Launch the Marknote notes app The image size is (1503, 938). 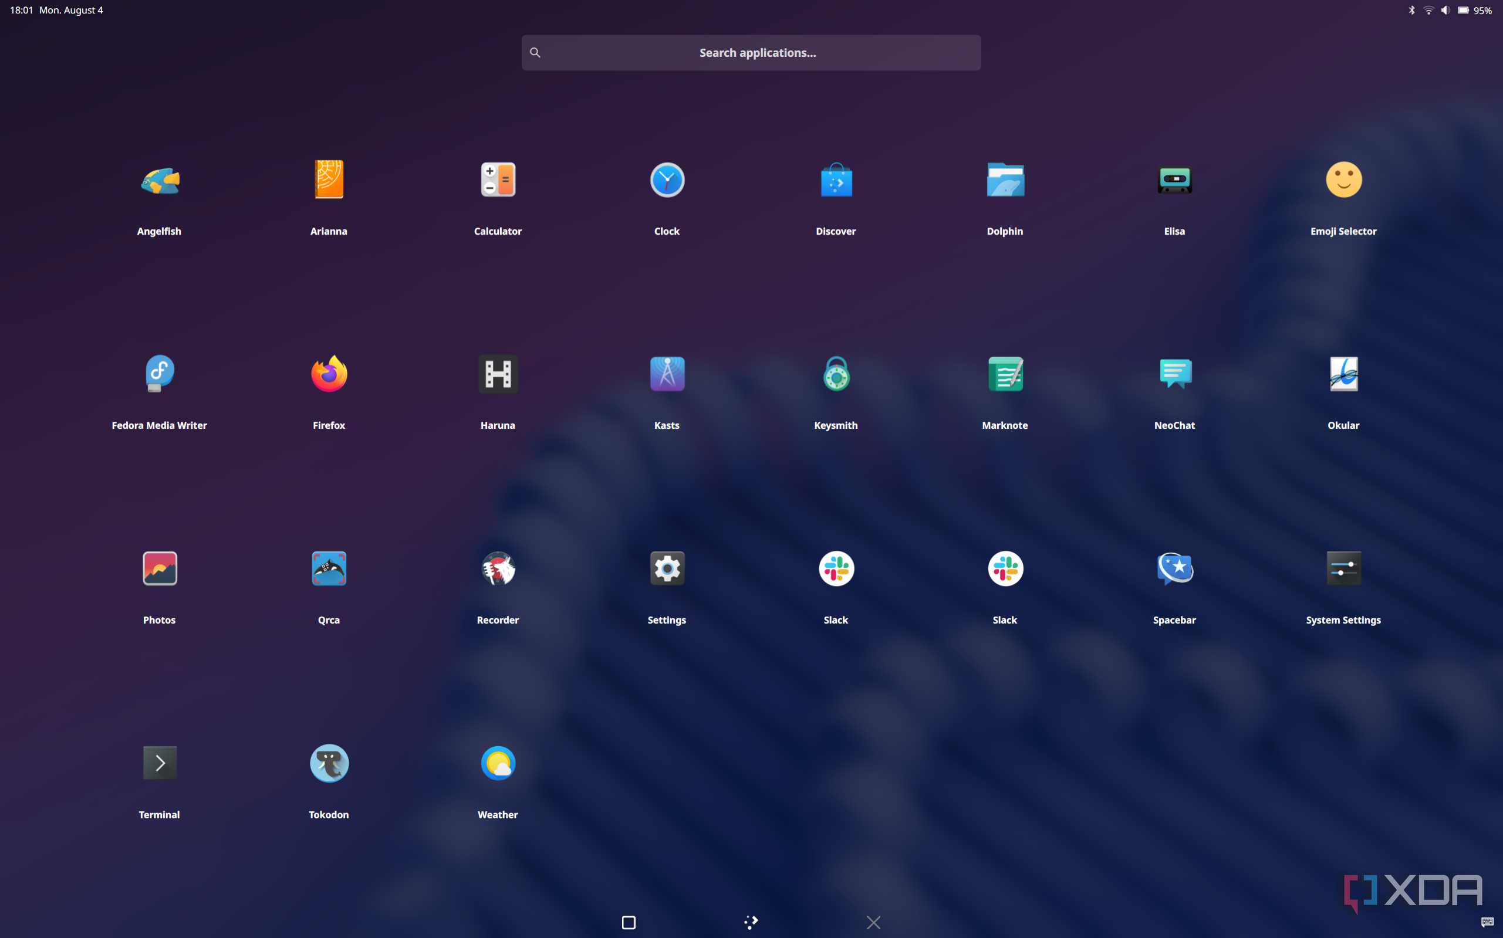1005,374
